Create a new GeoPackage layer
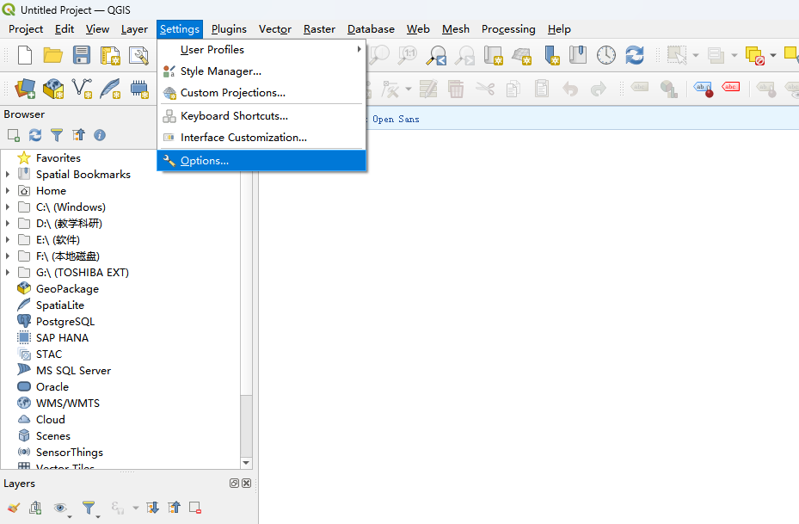Image resolution: width=799 pixels, height=524 pixels. pos(53,89)
